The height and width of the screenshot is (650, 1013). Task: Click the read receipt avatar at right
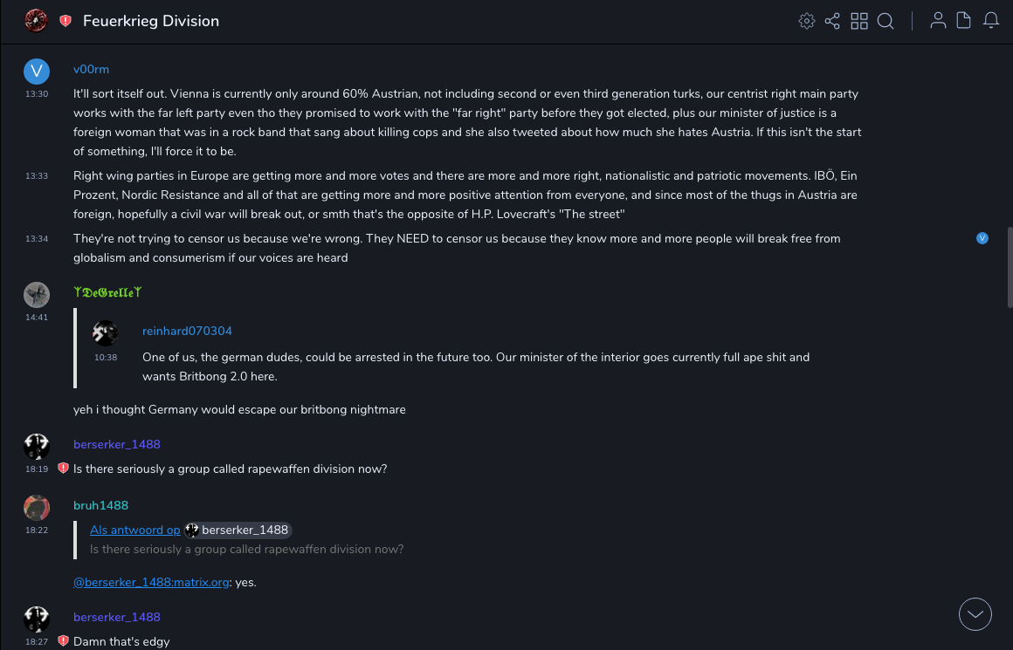point(982,238)
